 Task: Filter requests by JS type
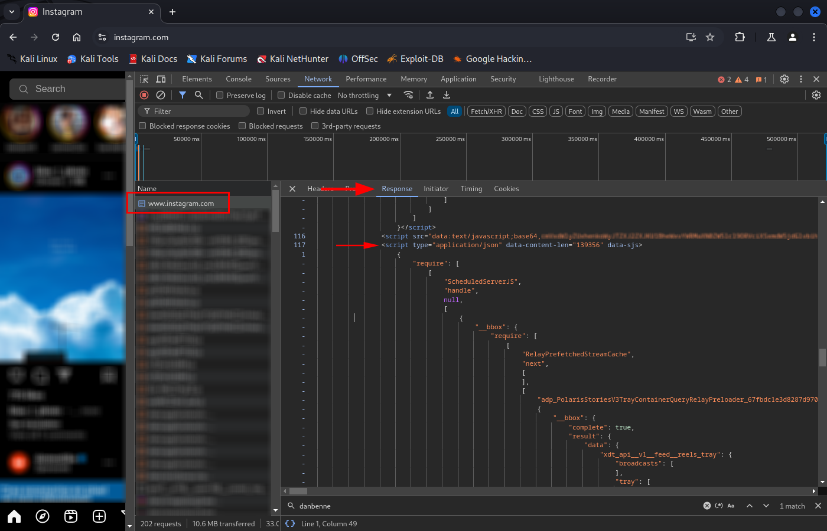pos(556,112)
